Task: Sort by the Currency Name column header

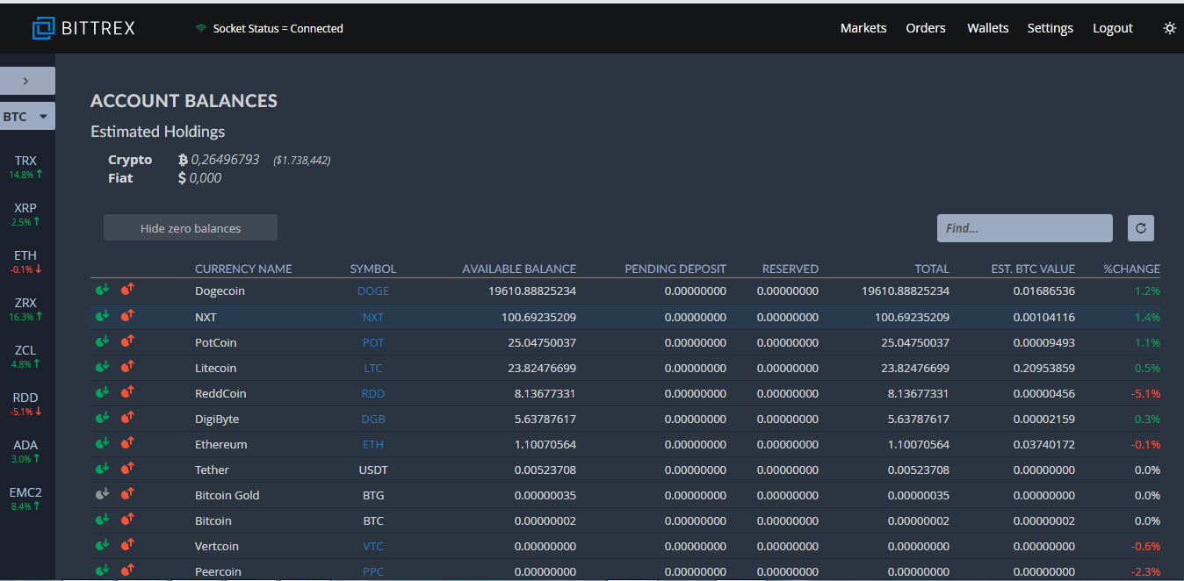Action: tap(243, 269)
